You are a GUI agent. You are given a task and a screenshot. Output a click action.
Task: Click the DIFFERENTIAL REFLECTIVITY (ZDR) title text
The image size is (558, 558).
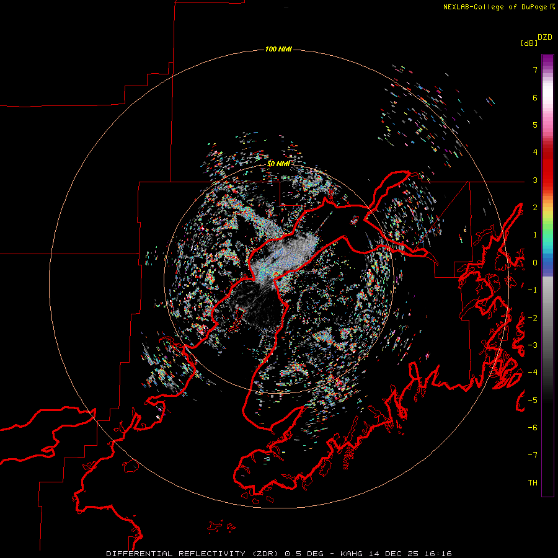click(x=194, y=554)
